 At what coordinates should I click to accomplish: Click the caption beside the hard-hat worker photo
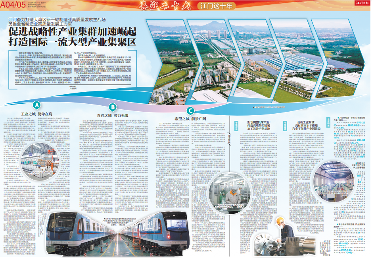click(325, 248)
